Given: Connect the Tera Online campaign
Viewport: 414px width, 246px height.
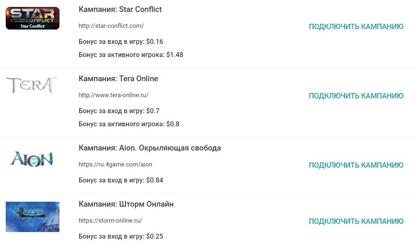Looking at the screenshot, I should click(x=356, y=96).
